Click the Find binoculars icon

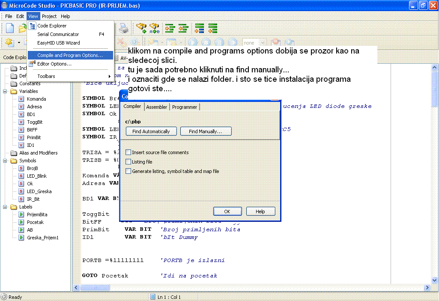click(141, 28)
